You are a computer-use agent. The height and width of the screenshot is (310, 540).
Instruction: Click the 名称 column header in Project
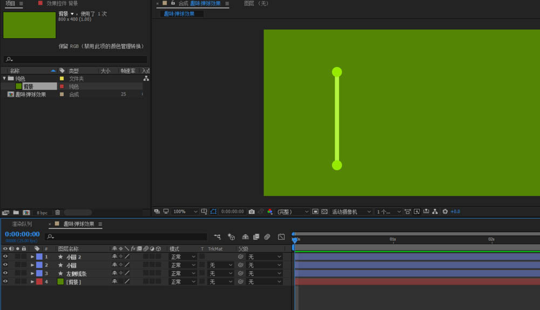click(x=15, y=71)
